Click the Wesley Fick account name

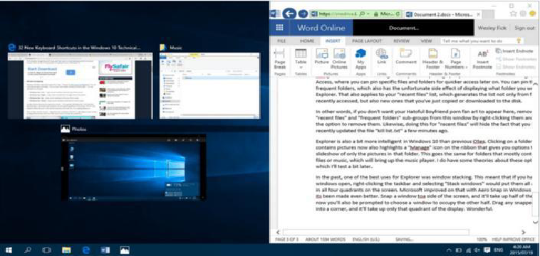pos(492,28)
